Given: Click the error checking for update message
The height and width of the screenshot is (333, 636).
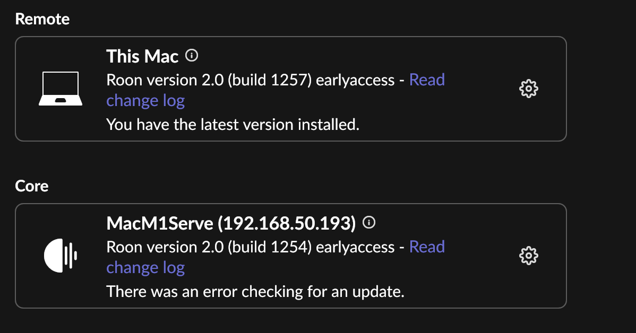Looking at the screenshot, I should pos(255,291).
